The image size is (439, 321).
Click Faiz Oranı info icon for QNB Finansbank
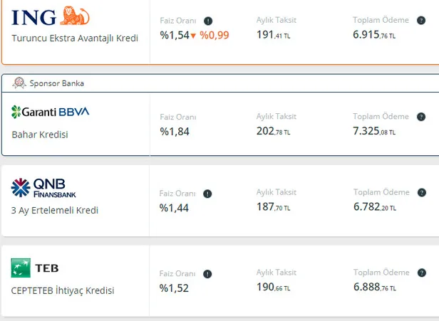click(x=208, y=193)
